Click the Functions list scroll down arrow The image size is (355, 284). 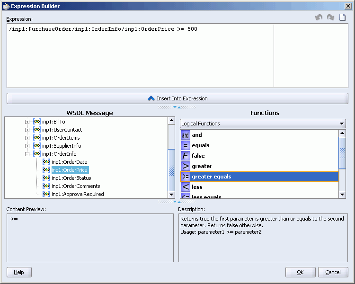tap(342, 195)
